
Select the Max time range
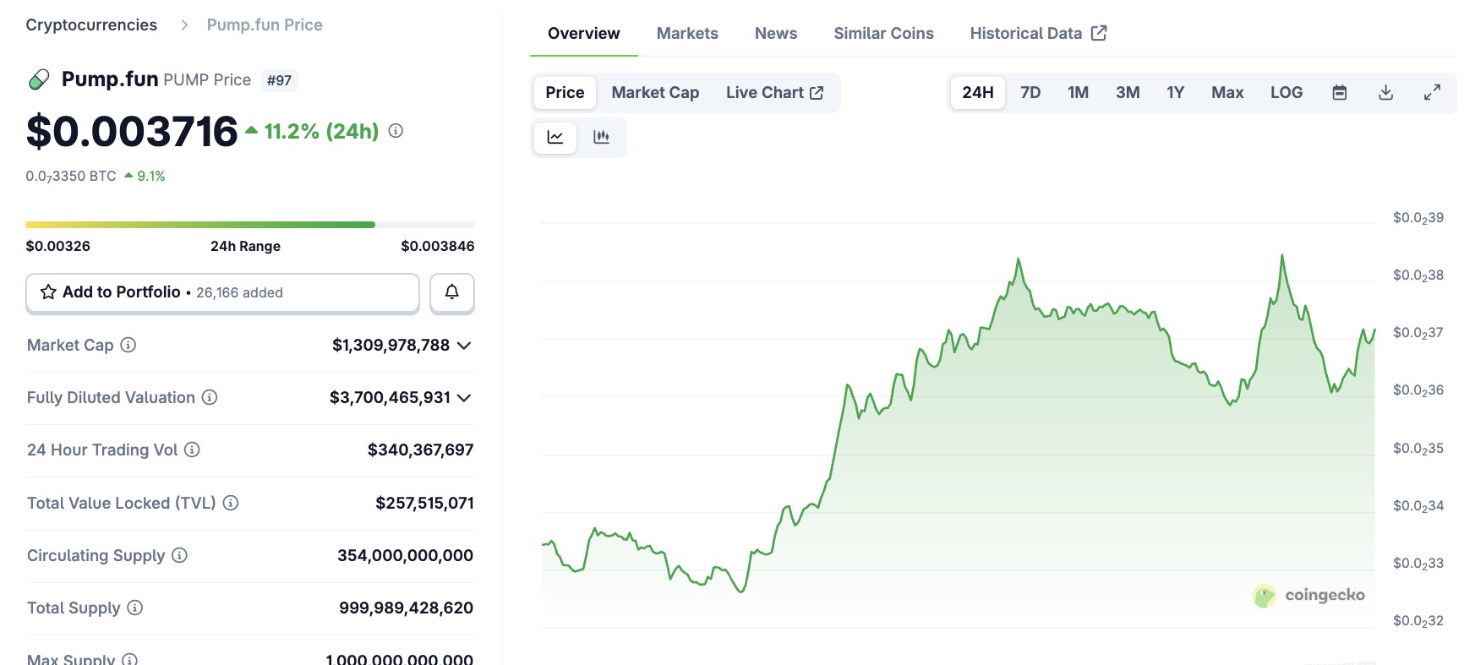pyautogui.click(x=1227, y=93)
